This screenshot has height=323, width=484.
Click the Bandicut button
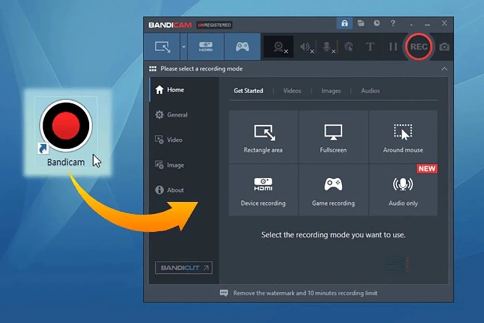coord(184,268)
